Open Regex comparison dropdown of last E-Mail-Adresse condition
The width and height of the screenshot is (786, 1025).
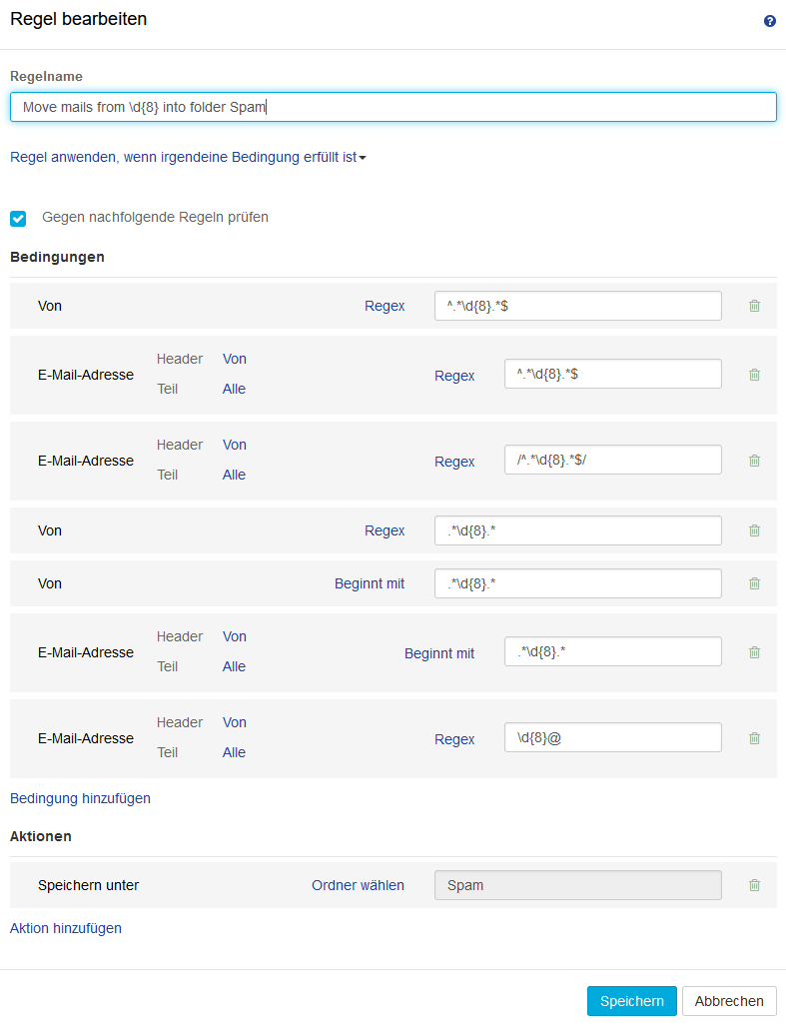[454, 739]
